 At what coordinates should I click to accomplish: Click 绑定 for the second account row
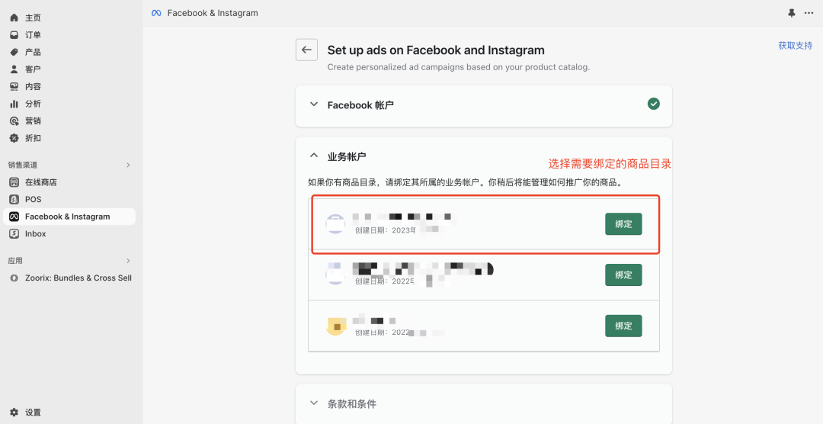(x=623, y=275)
